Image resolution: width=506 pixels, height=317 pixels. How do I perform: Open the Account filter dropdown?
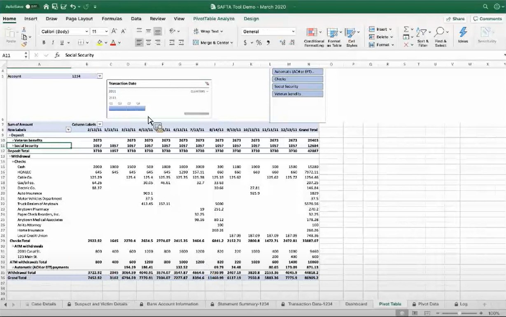[99, 76]
